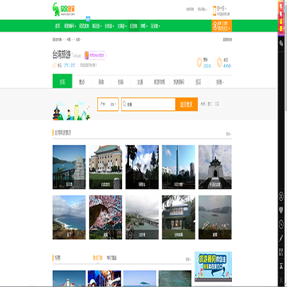Click the first item in the green nav bar
Screen dimensions: 287x287
57,26
